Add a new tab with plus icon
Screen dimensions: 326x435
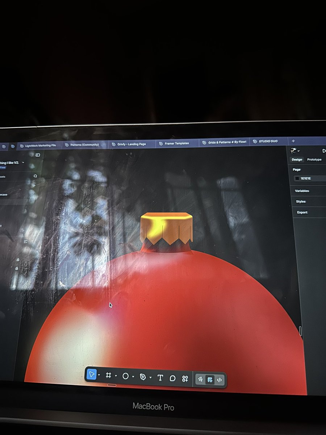[293, 141]
